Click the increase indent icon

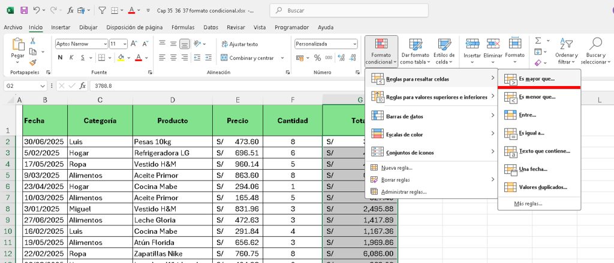coord(208,58)
